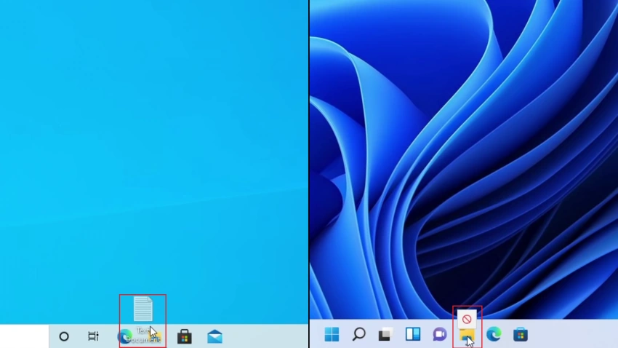
Task: Open File Explorer on Windows 11 taskbar
Action: click(x=467, y=336)
